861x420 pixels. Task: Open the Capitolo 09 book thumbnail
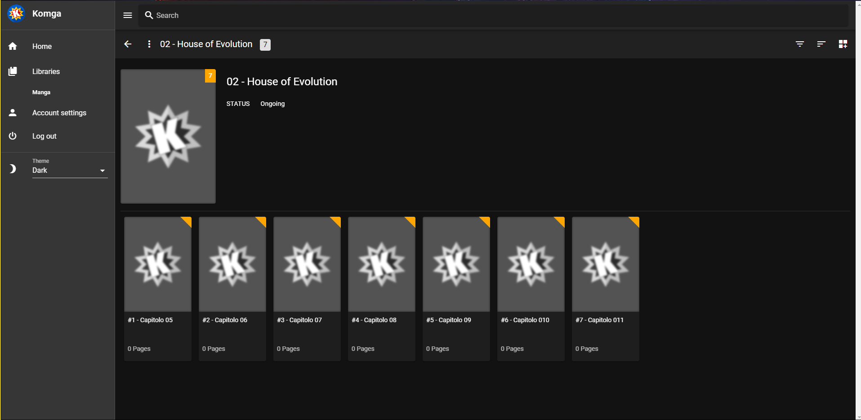pyautogui.click(x=456, y=264)
